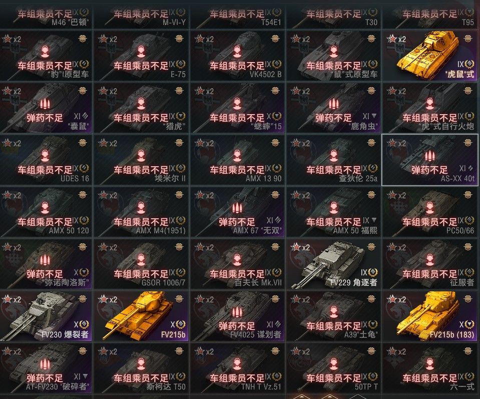The width and height of the screenshot is (480, 399).
Task: Click vehicle class emblem beside FV215b (183)
Action: [x=469, y=324]
